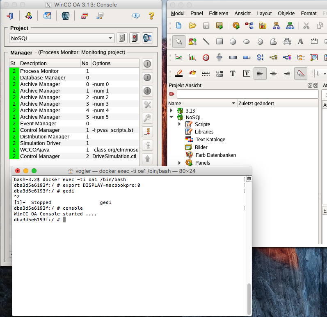Click the Description column header
This screenshot has width=327, height=317.
tap(50, 63)
